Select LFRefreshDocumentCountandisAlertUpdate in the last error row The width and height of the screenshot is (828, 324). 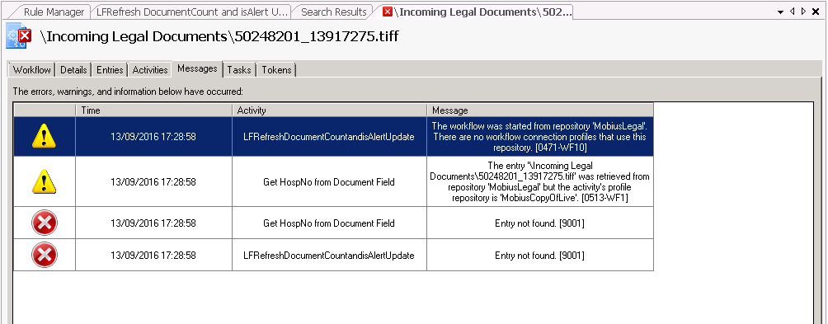[330, 256]
